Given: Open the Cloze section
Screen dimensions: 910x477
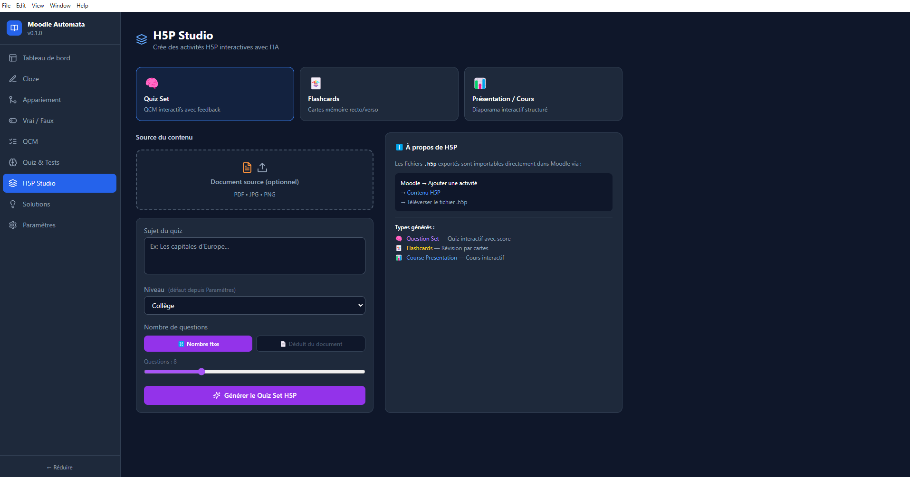Looking at the screenshot, I should click(60, 79).
